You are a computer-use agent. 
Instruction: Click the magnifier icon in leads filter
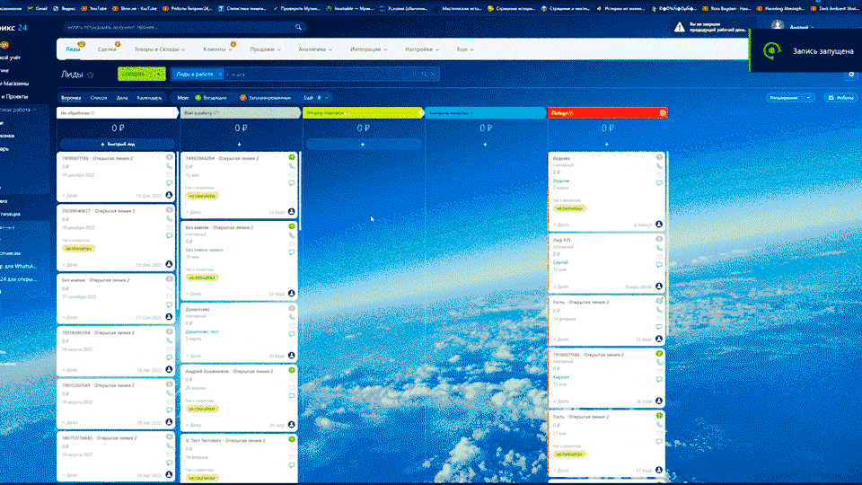point(423,75)
